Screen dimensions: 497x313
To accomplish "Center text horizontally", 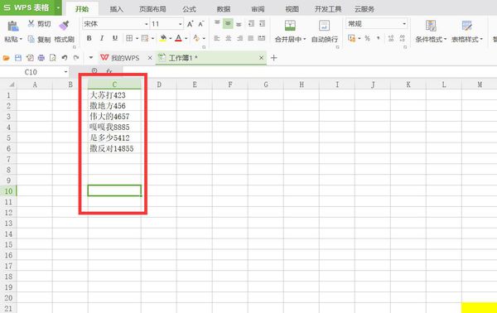I will click(229, 38).
